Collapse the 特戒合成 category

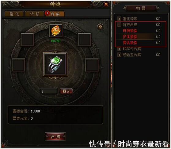tap(119, 25)
